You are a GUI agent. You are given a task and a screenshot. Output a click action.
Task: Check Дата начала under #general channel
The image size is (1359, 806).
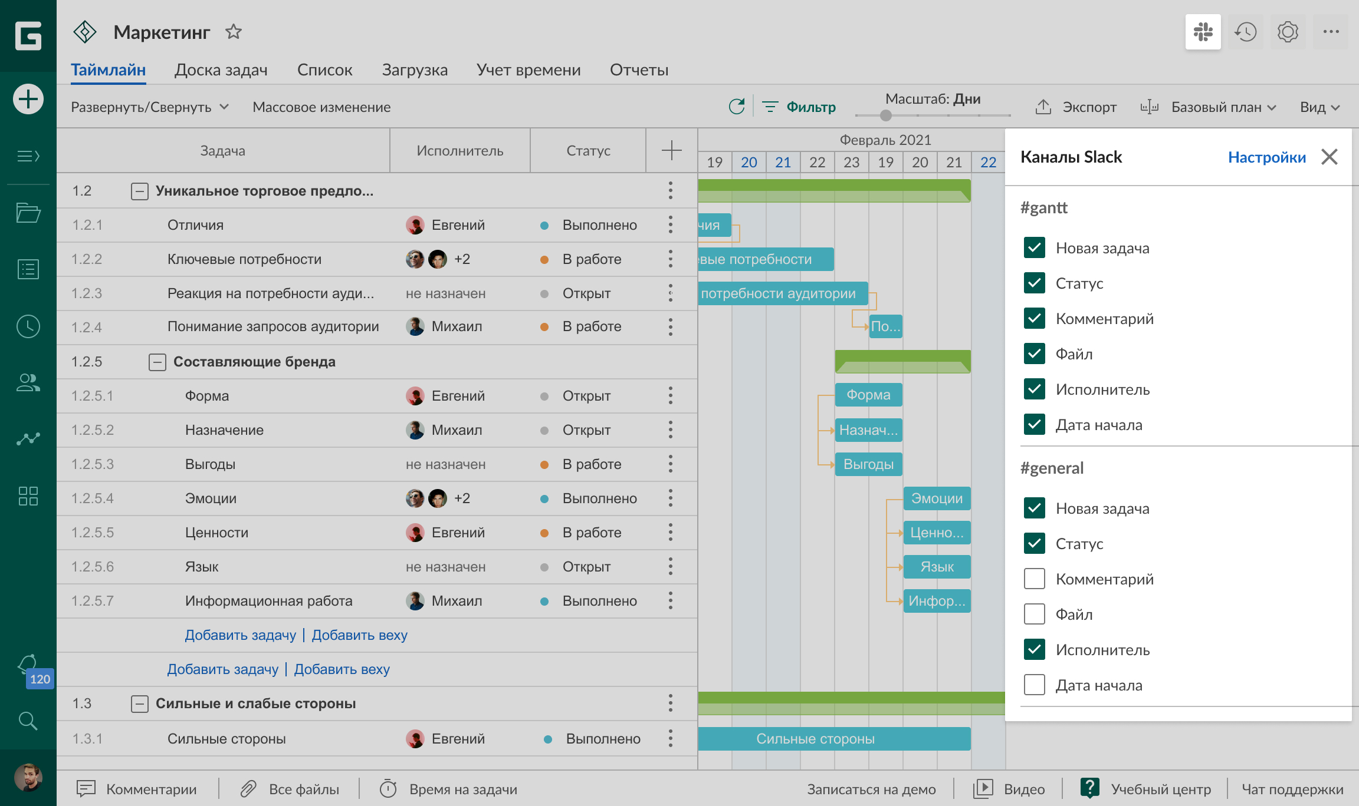pos(1035,685)
